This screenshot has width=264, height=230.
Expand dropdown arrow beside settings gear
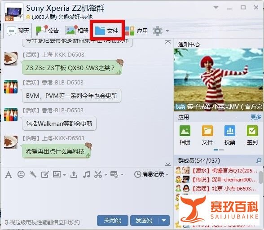click(x=167, y=31)
